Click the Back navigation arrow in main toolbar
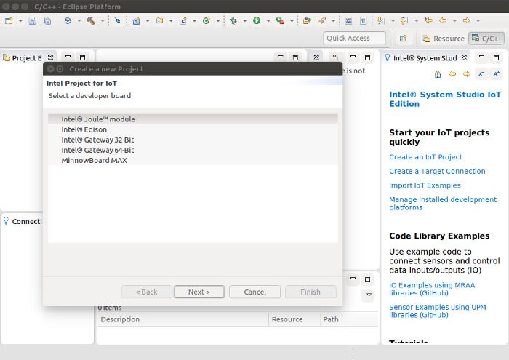 click(x=443, y=21)
